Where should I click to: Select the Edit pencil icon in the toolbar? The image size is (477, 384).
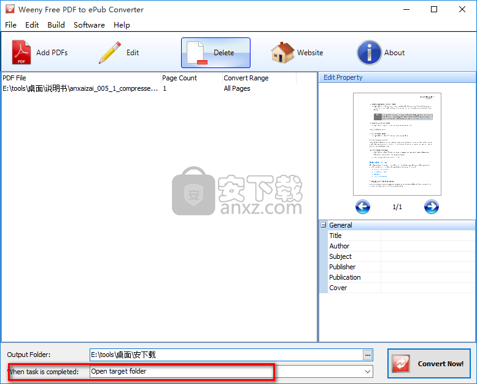tap(110, 53)
